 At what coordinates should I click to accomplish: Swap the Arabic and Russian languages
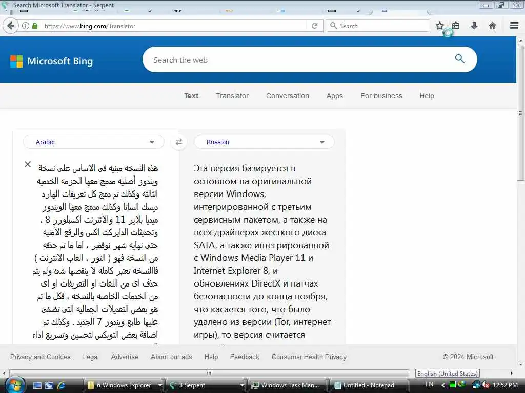click(179, 142)
